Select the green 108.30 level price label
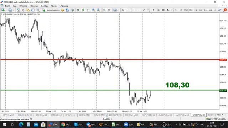Viewport: 228px width, 128px height. click(223, 91)
